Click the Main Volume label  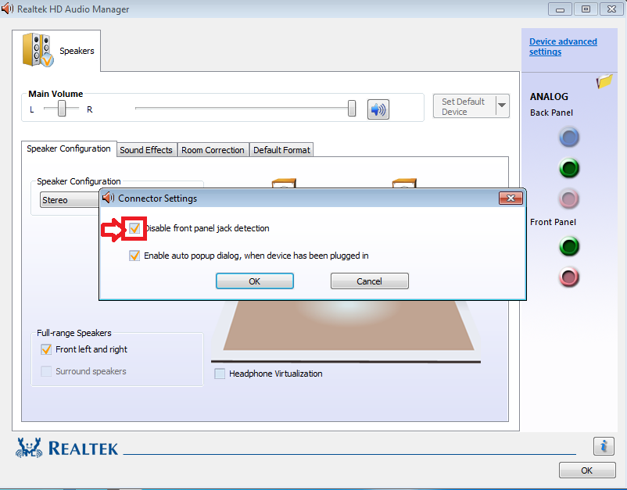(56, 94)
